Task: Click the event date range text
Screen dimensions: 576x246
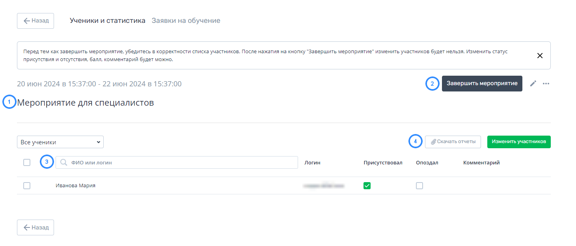Action: (99, 84)
